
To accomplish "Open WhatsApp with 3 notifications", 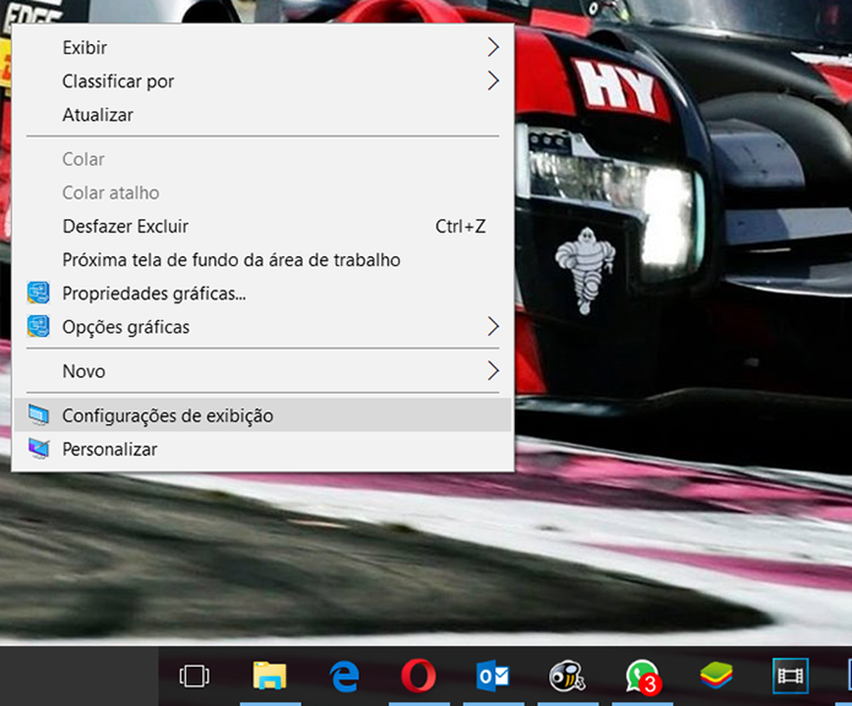I will pos(642,677).
